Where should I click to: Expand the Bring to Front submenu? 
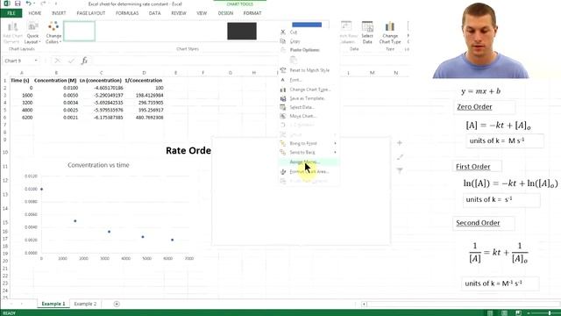[309, 143]
